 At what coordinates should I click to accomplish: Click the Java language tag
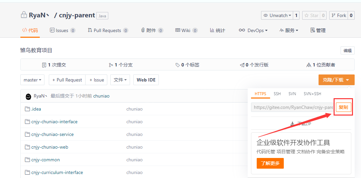point(102,16)
